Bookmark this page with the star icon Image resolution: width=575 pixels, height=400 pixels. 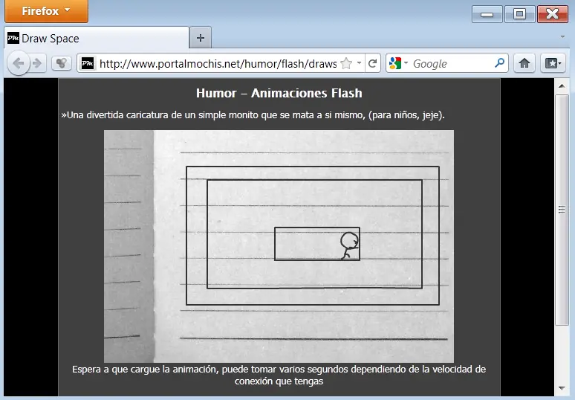click(346, 63)
